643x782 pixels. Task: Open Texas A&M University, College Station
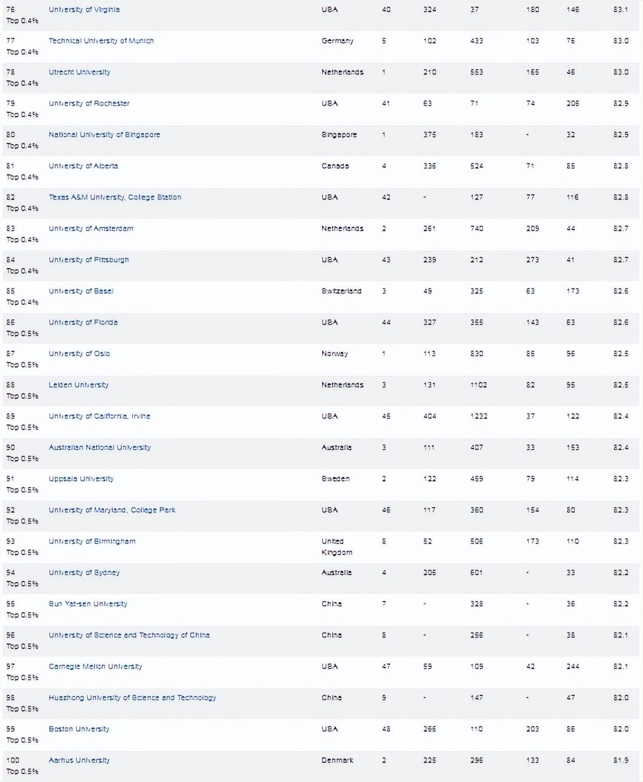tap(115, 197)
